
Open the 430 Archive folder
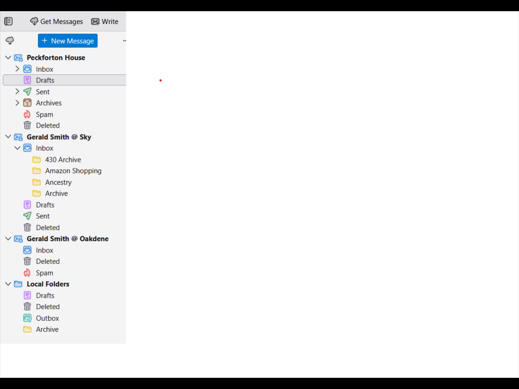point(63,160)
